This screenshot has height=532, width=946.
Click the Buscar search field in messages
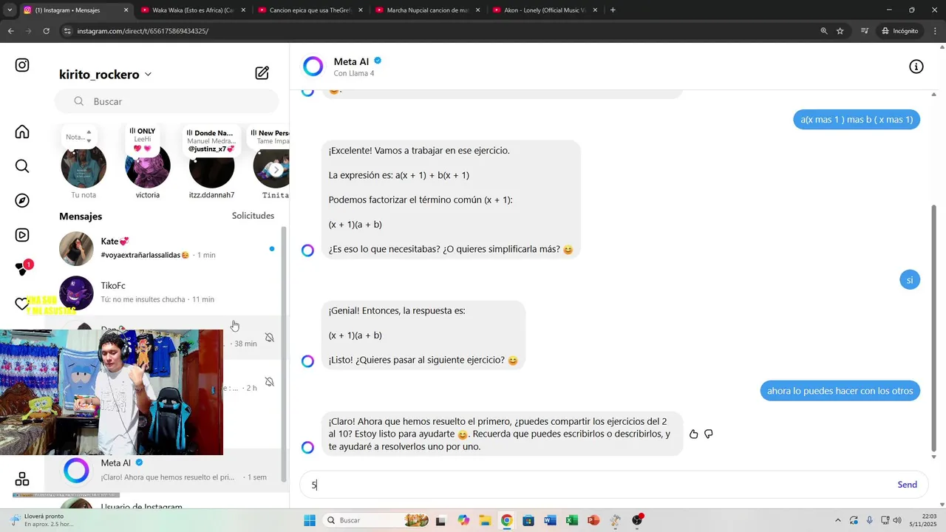click(167, 101)
